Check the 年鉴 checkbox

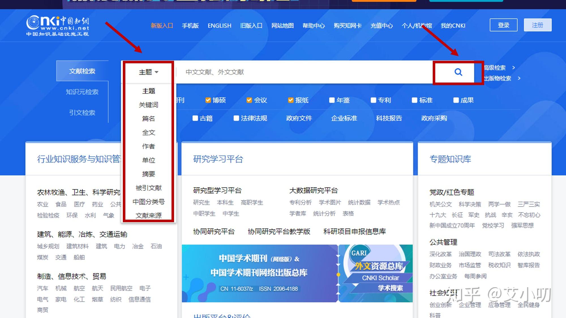332,100
